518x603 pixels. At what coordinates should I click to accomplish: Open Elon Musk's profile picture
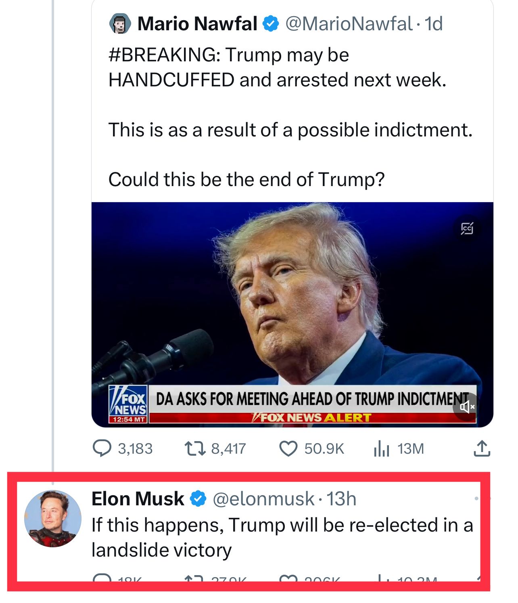coord(53,518)
